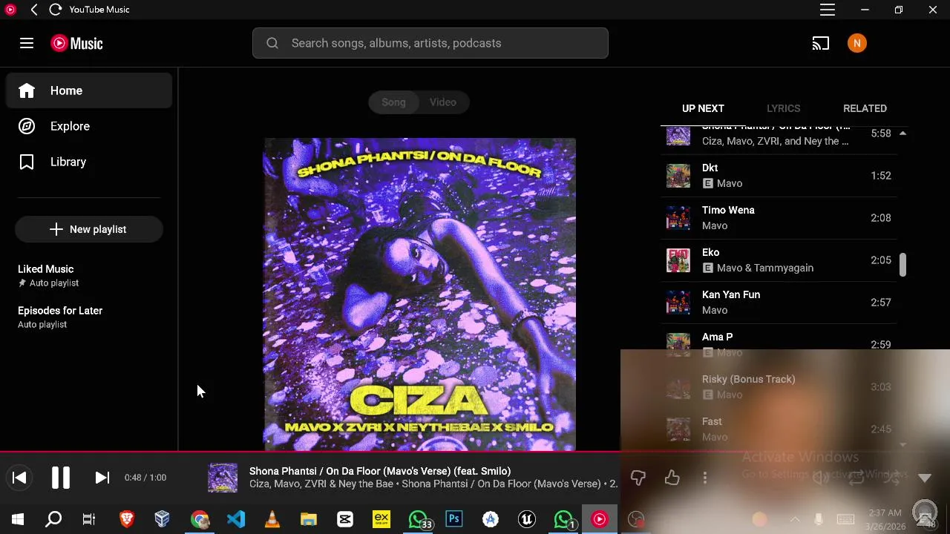Select the Home sidebar item
The height and width of the screenshot is (534, 950).
(x=89, y=90)
